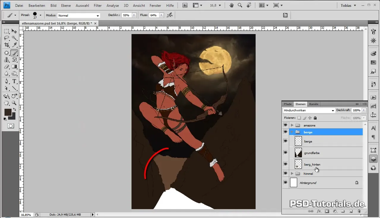Image resolution: width=380 pixels, height=218 pixels.
Task: Enable lock transparent pixels
Action: [x=299, y=118]
